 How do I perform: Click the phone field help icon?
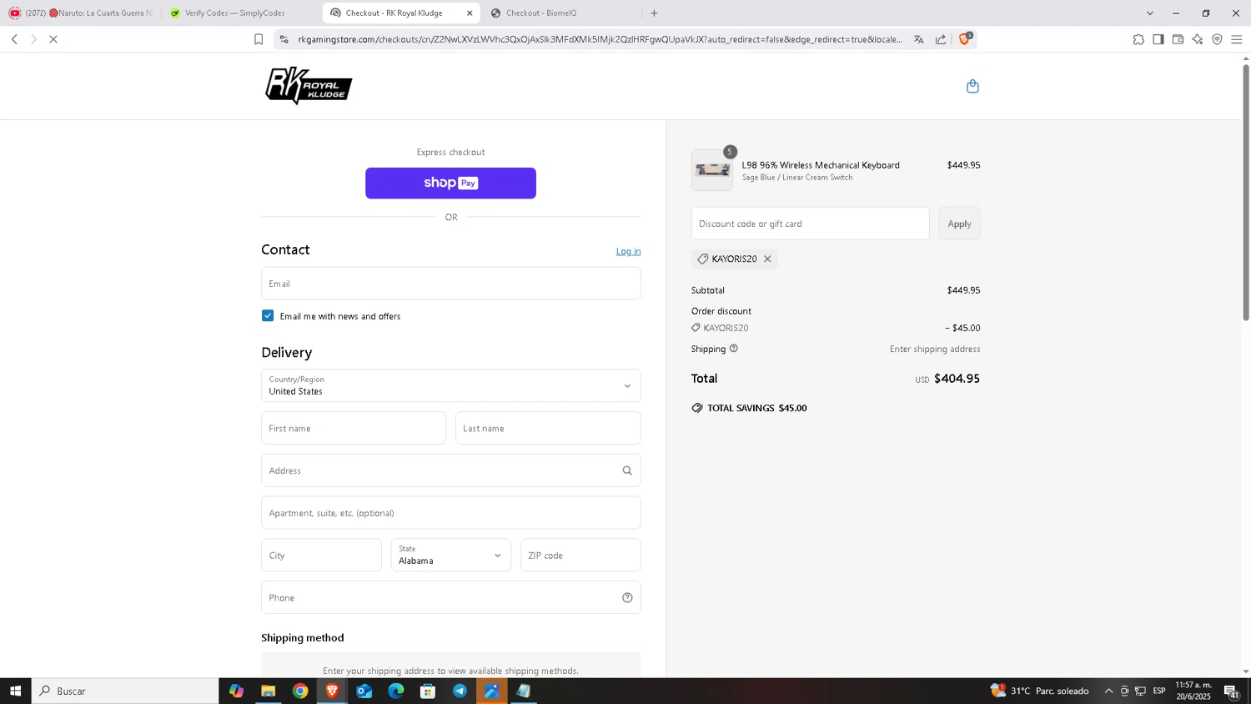tap(627, 597)
